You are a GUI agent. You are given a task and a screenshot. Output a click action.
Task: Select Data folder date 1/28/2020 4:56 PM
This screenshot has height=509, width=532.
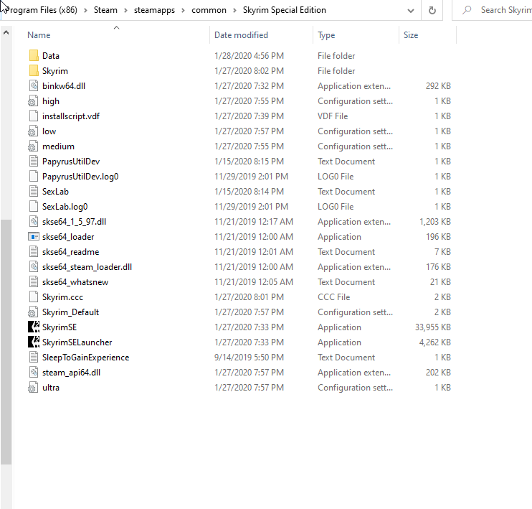pos(249,56)
